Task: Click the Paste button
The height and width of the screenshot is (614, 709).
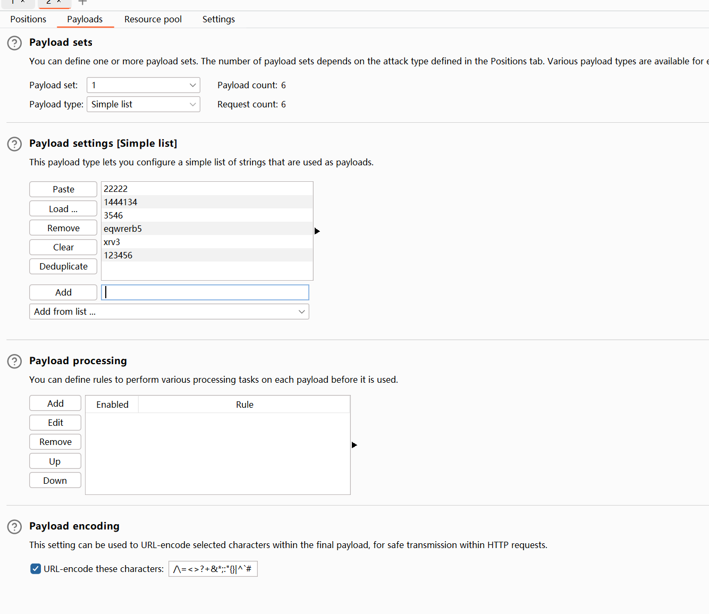Action: click(x=63, y=189)
